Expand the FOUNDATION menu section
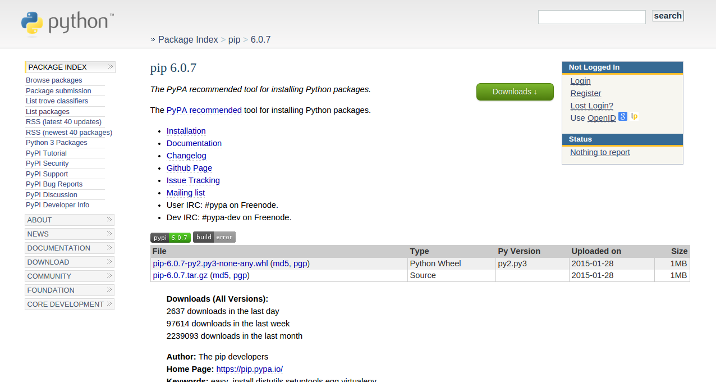716x382 pixels. click(x=70, y=290)
